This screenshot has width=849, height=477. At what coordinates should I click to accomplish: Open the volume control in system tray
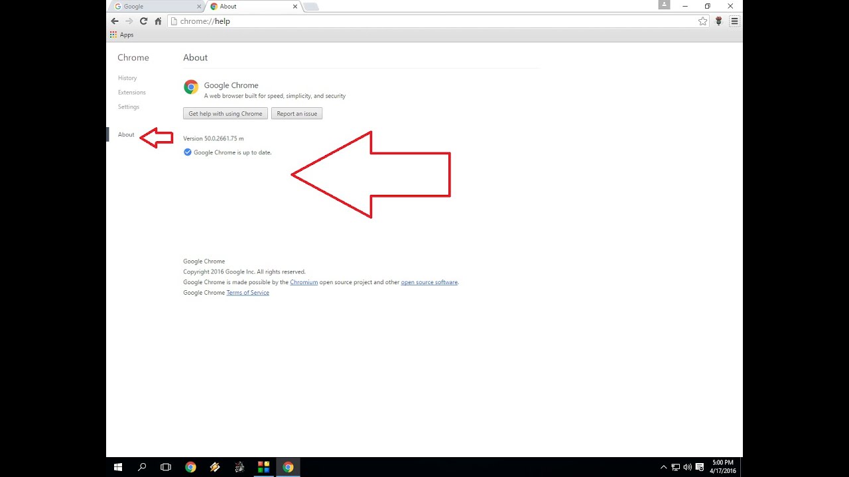click(688, 467)
